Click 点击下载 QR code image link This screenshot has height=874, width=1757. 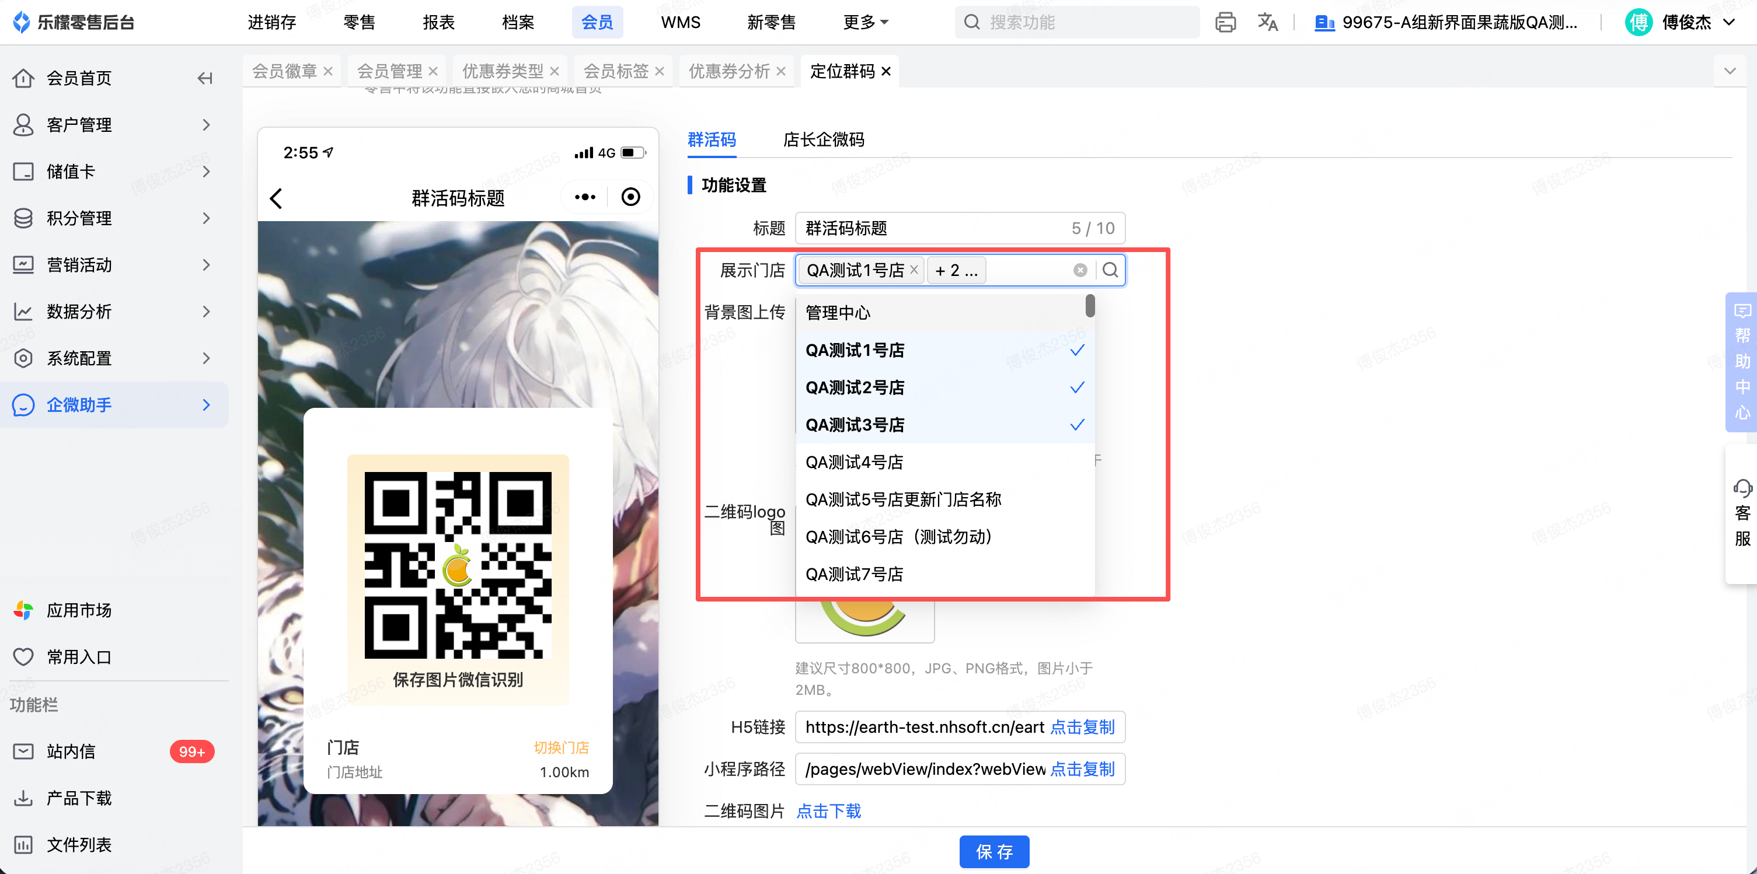coord(829,810)
